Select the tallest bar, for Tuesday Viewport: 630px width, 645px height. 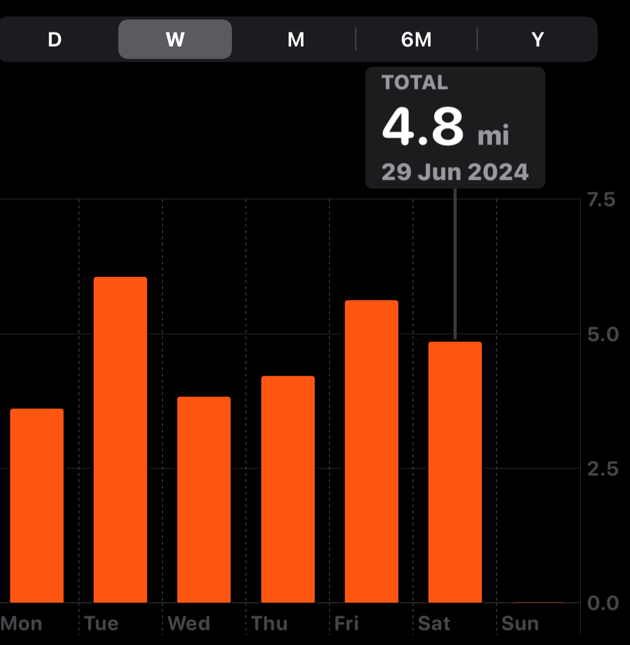pos(120,440)
